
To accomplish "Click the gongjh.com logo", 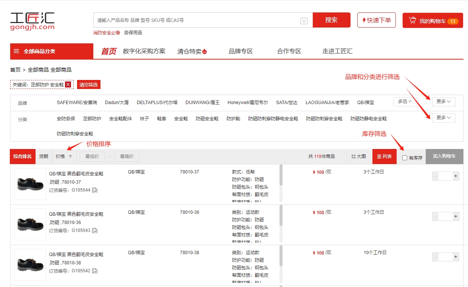I will [32, 21].
